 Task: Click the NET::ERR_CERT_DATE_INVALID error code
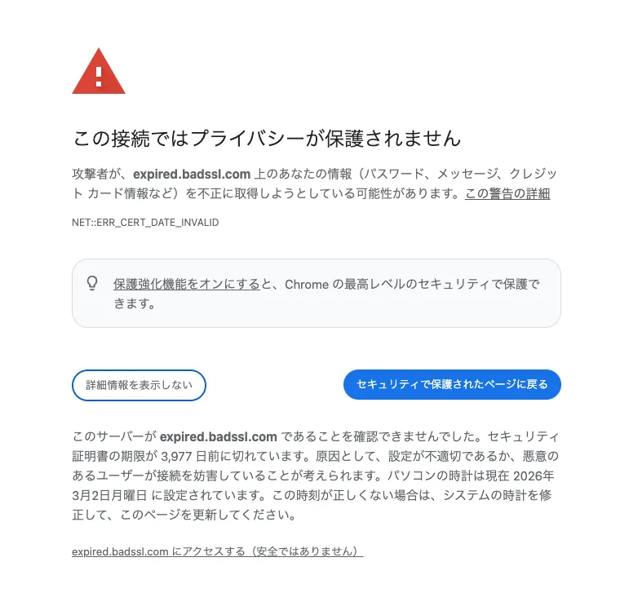(x=145, y=223)
